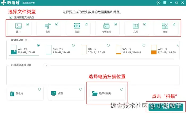
Task: Uncheck the 音频 file type checkbox
Action: click(57, 24)
